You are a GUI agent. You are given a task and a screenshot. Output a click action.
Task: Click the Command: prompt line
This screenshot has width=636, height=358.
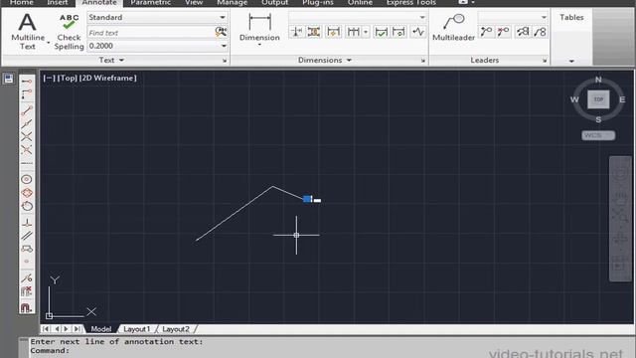tap(50, 351)
